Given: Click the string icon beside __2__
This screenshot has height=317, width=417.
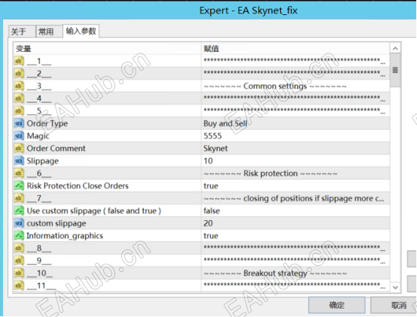Looking at the screenshot, I should (19, 74).
